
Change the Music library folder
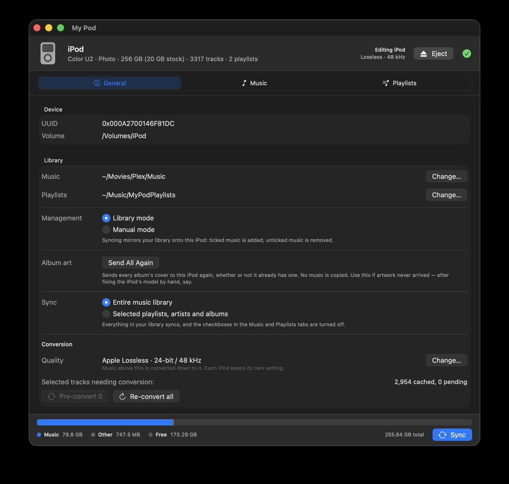click(446, 176)
